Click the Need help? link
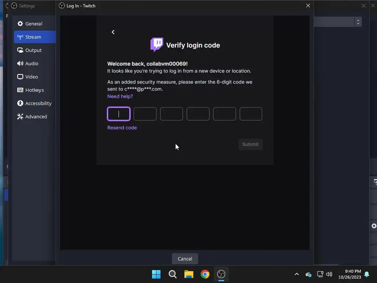 120,96
